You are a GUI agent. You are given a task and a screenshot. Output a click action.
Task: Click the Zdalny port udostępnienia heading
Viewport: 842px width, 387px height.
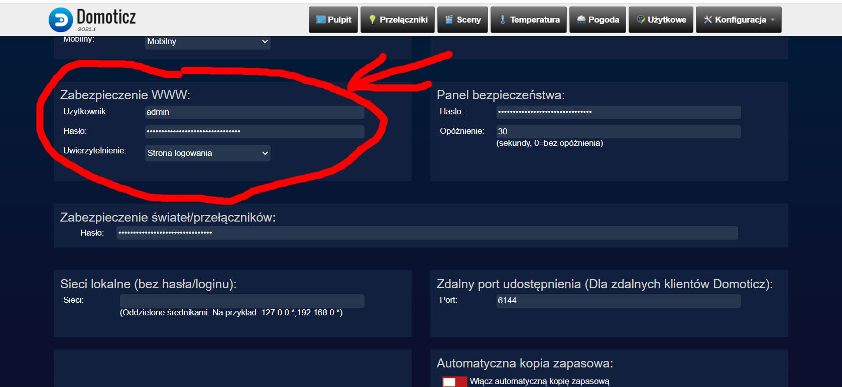(x=605, y=284)
